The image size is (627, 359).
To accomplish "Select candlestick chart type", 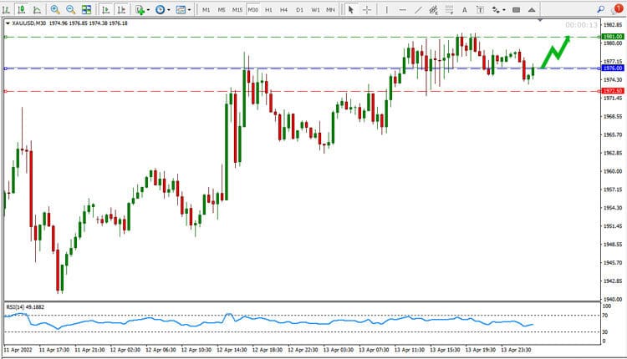I will 23,10.
